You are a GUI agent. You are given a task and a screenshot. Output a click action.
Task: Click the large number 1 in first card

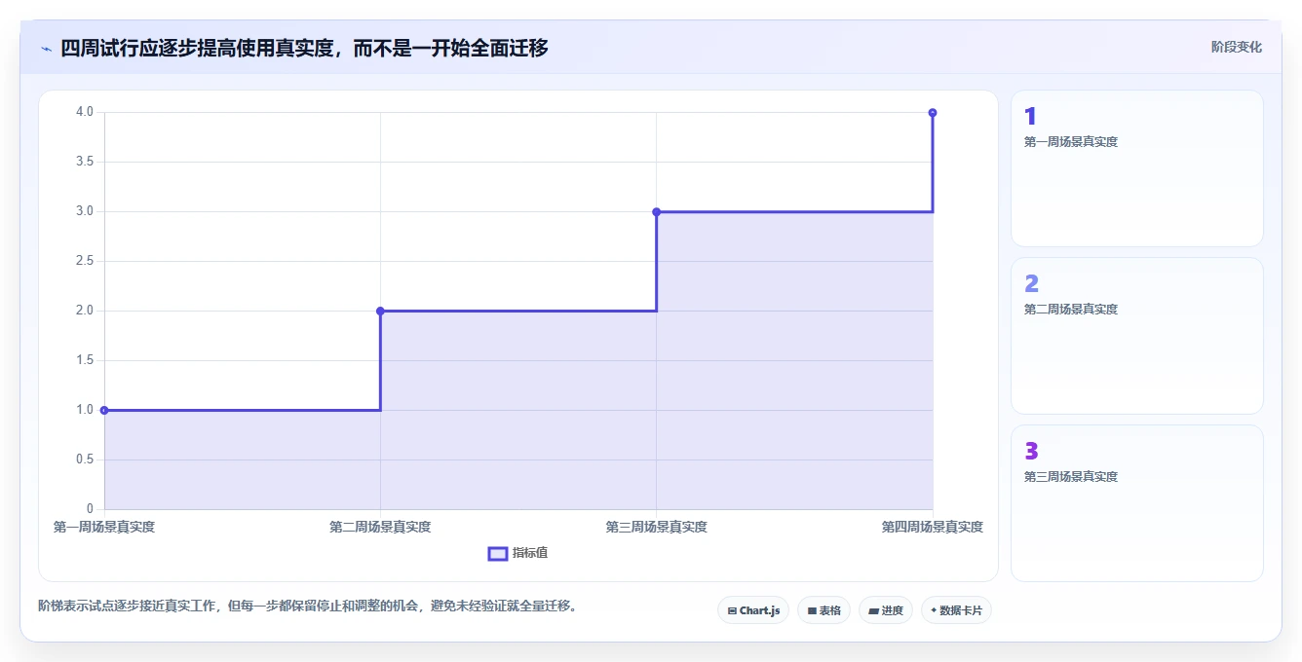pos(1030,117)
